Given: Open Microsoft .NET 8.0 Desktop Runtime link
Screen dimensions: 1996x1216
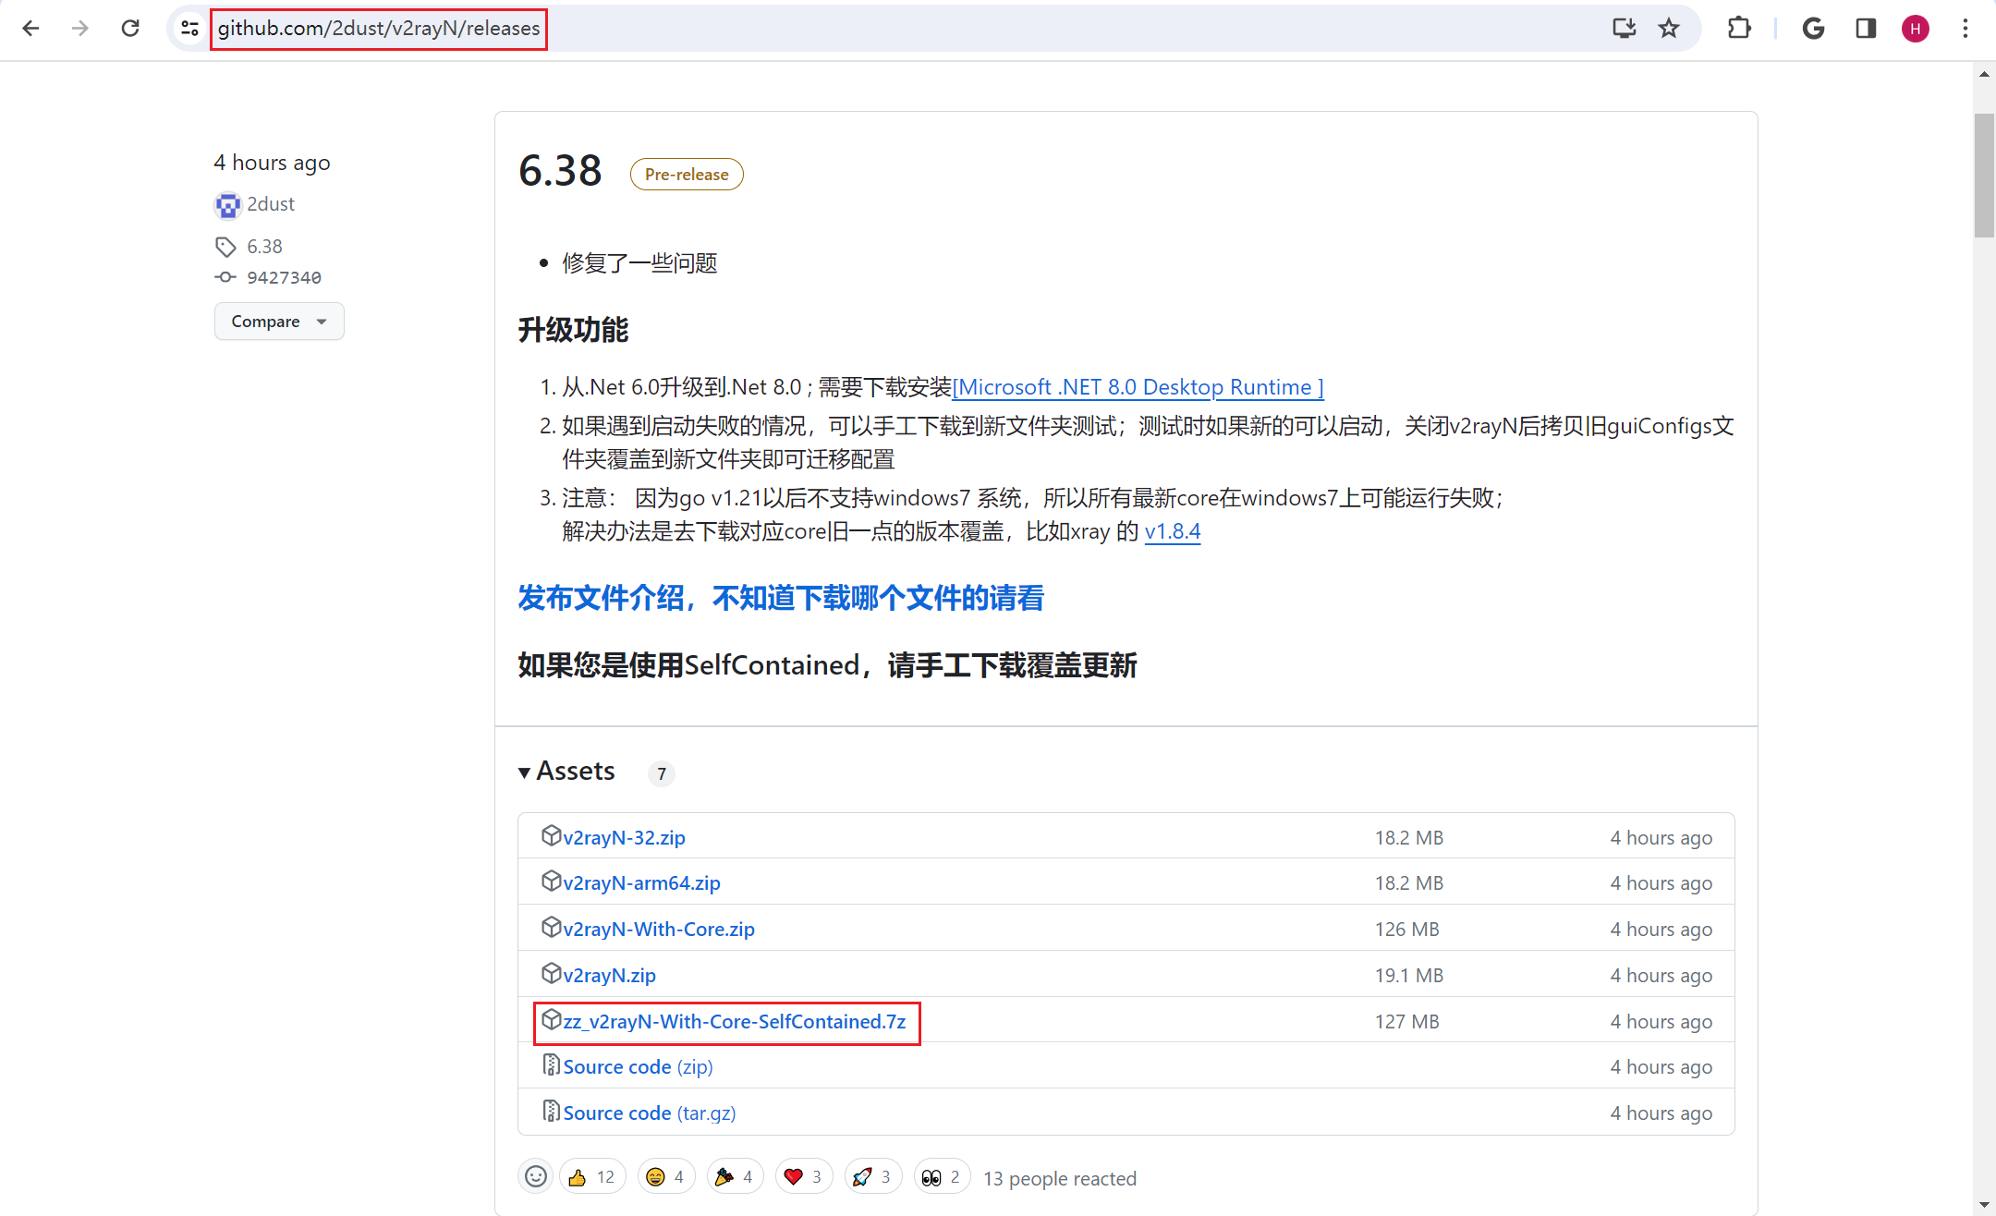Looking at the screenshot, I should point(1138,387).
